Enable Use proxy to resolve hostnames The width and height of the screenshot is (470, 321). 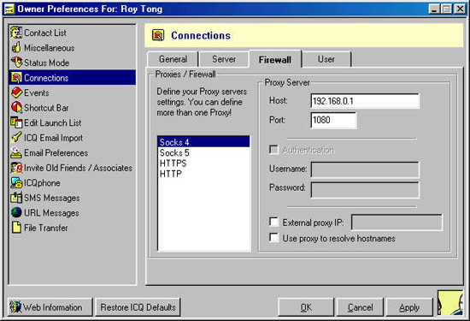click(x=273, y=237)
